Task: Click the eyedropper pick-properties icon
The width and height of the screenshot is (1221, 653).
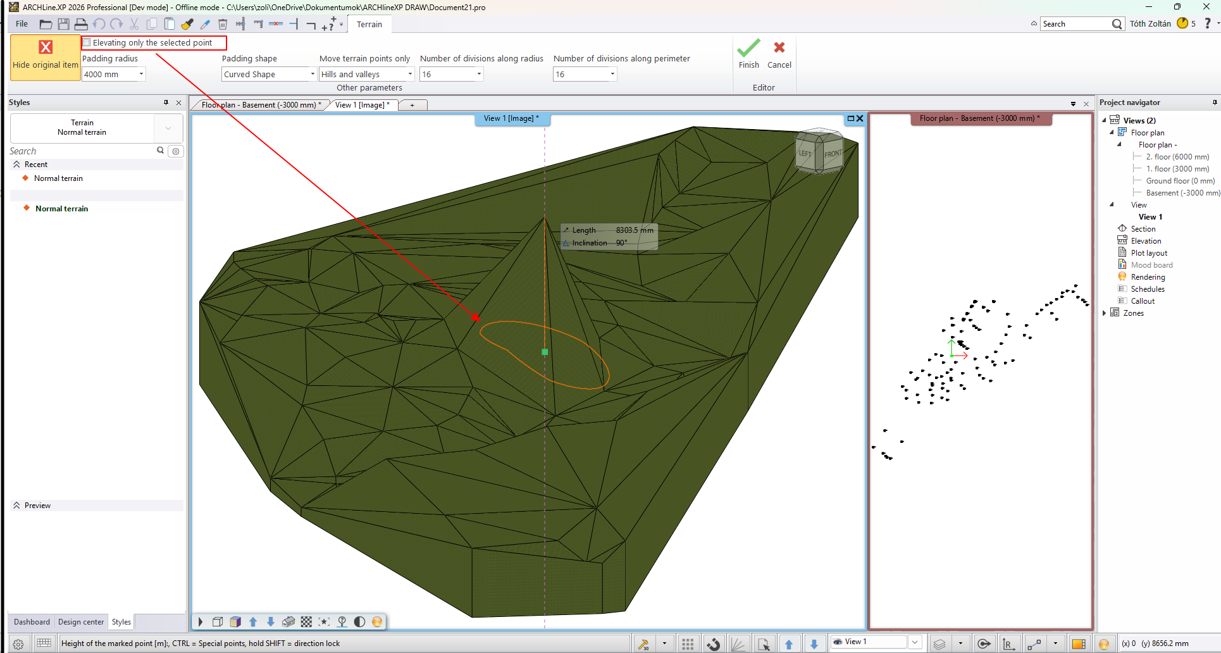Action: (x=205, y=24)
